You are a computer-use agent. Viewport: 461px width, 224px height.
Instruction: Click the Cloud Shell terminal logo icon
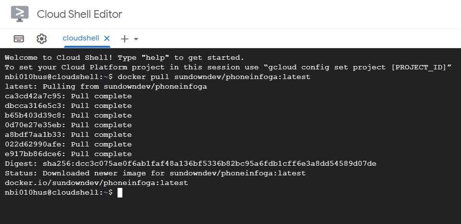20,14
